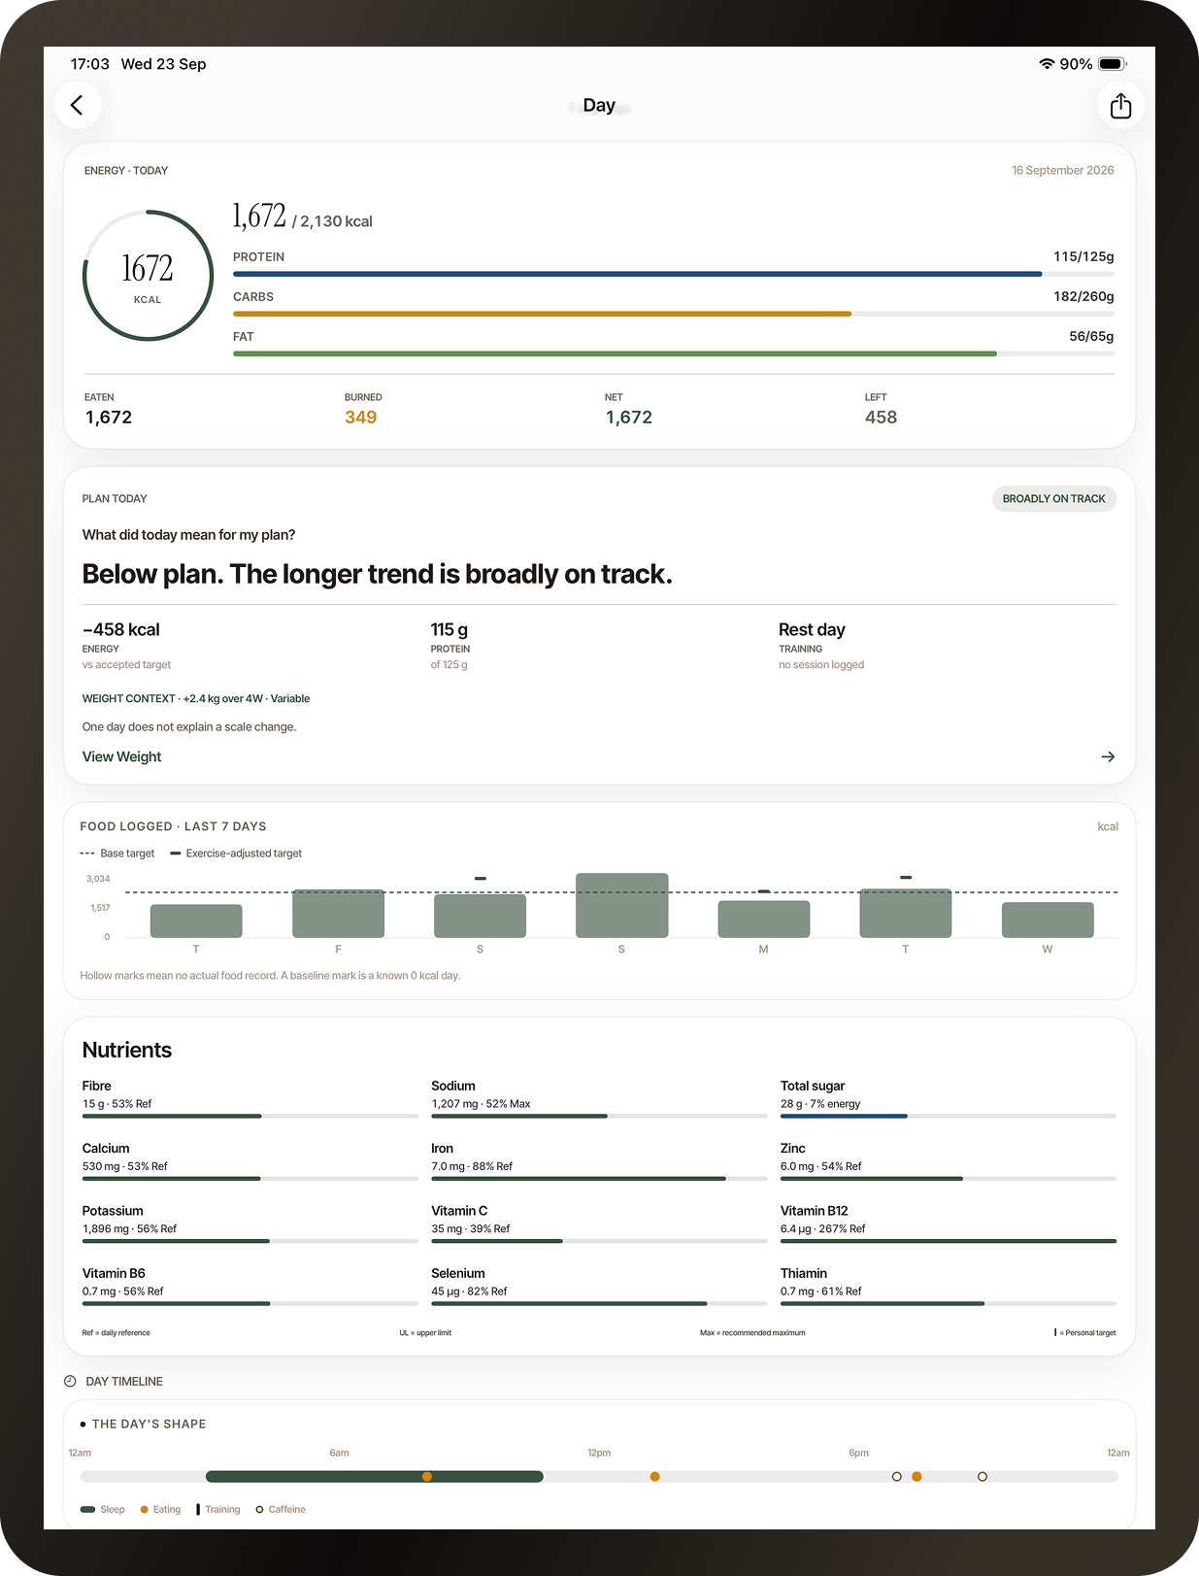Select the Protein progress bar
This screenshot has height=1576, width=1199.
click(x=673, y=274)
